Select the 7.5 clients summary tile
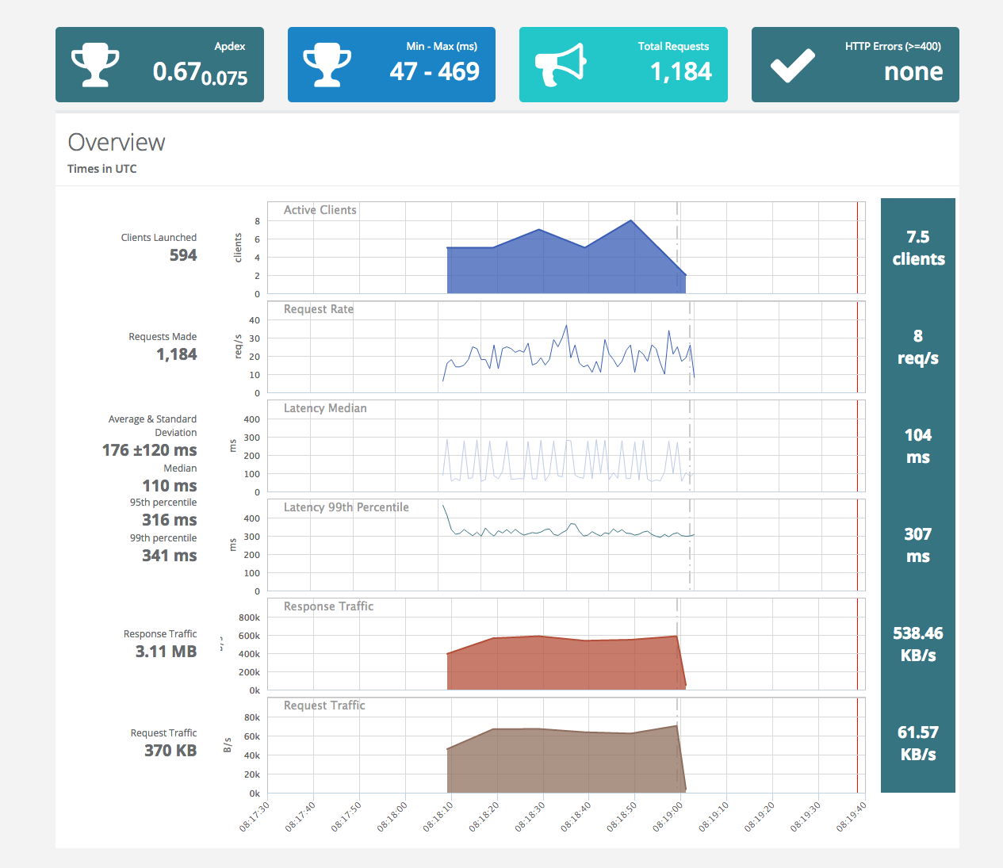 [918, 248]
